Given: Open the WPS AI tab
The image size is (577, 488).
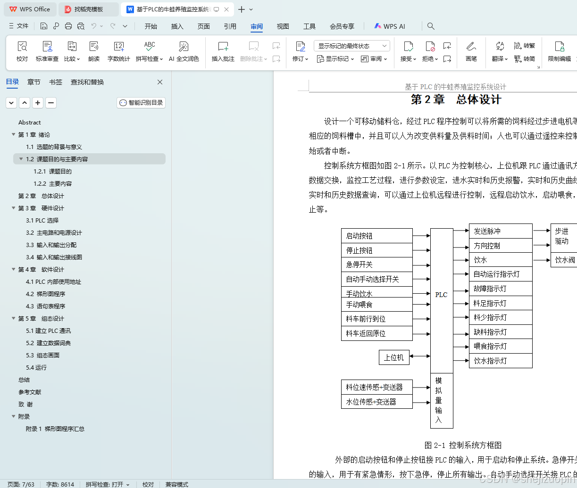Looking at the screenshot, I should click(390, 26).
